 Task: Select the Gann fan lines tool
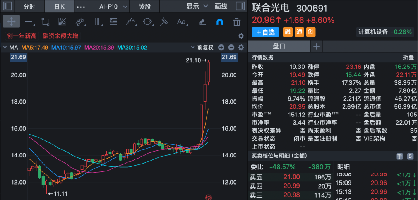coord(62,22)
